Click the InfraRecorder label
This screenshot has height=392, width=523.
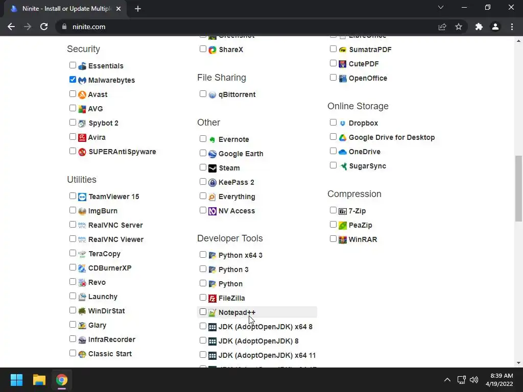click(x=112, y=339)
